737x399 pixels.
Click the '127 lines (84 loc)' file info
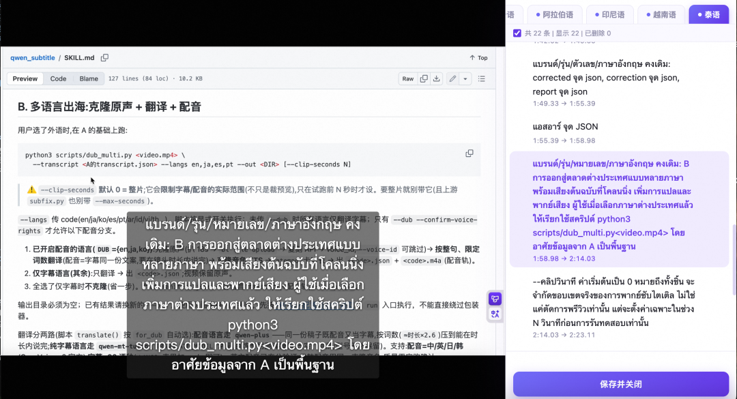138,78
